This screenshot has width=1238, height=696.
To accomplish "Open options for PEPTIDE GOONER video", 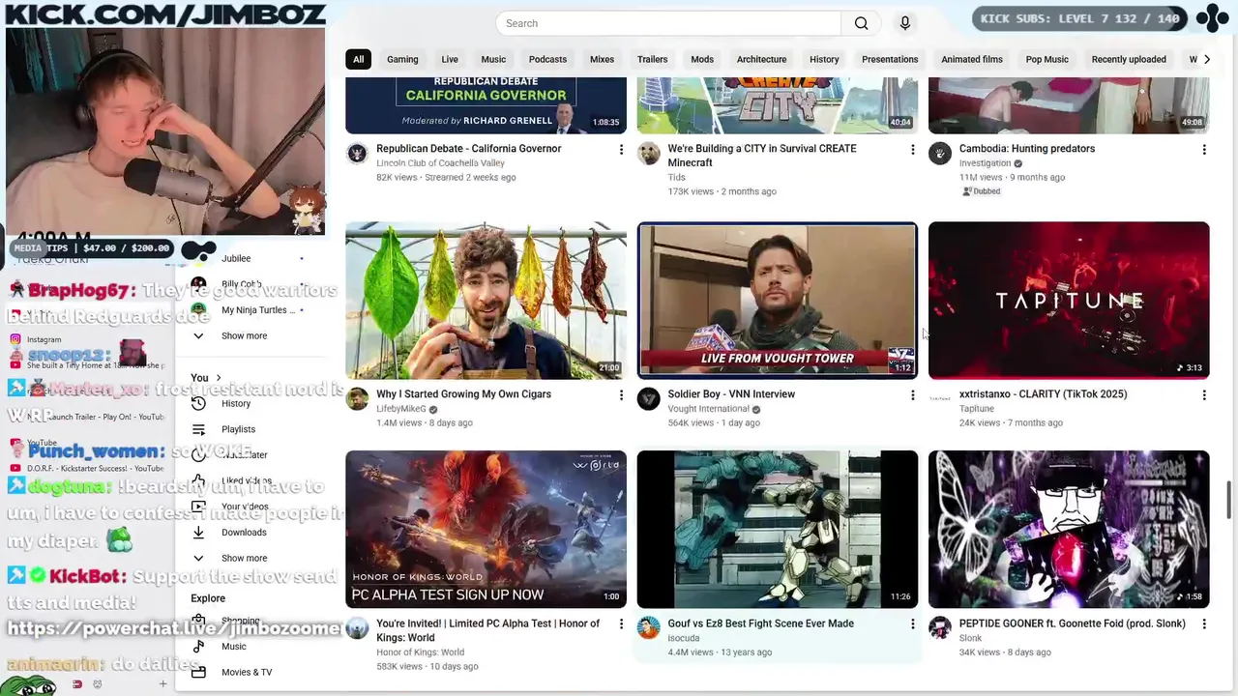I will (1204, 624).
